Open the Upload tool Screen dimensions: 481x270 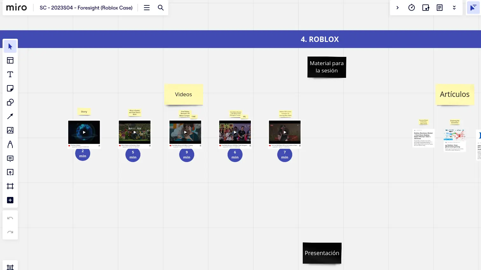point(10,172)
